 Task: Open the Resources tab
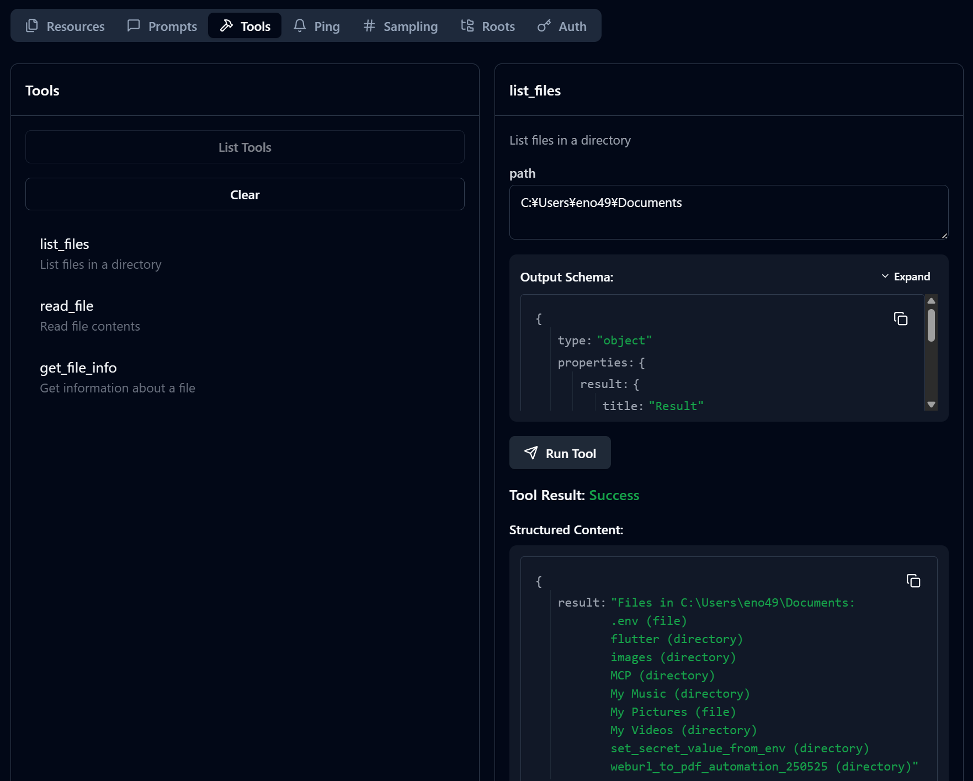(65, 25)
